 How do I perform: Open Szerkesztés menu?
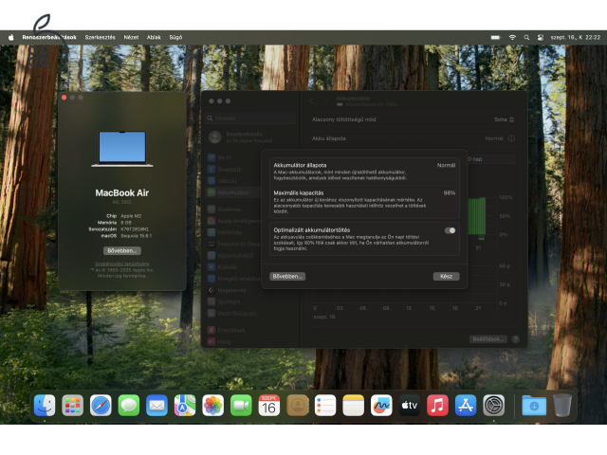(101, 38)
